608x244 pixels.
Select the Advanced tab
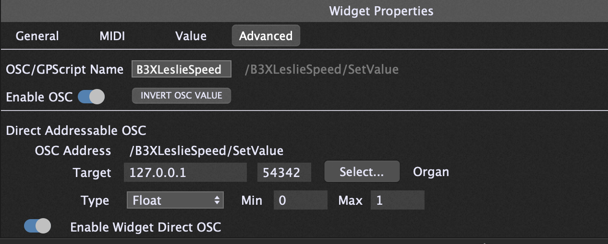tap(266, 36)
